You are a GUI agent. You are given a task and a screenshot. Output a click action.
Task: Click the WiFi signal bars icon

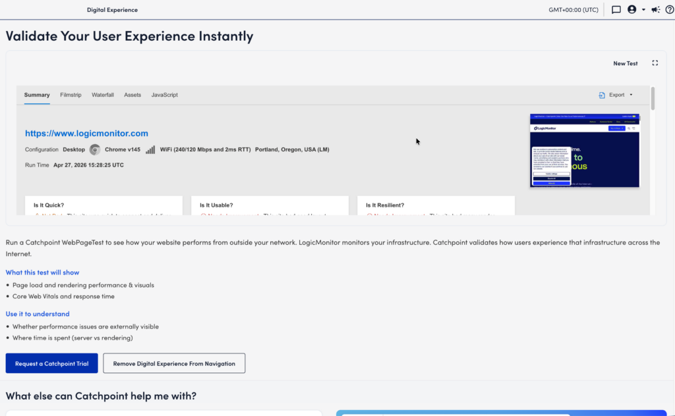tap(150, 149)
